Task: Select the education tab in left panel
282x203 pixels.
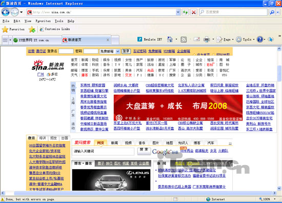Action: tap(31, 138)
